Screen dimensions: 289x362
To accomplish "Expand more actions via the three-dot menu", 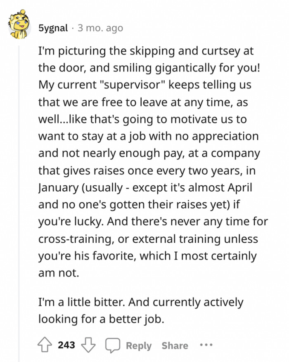I will [206, 344].
